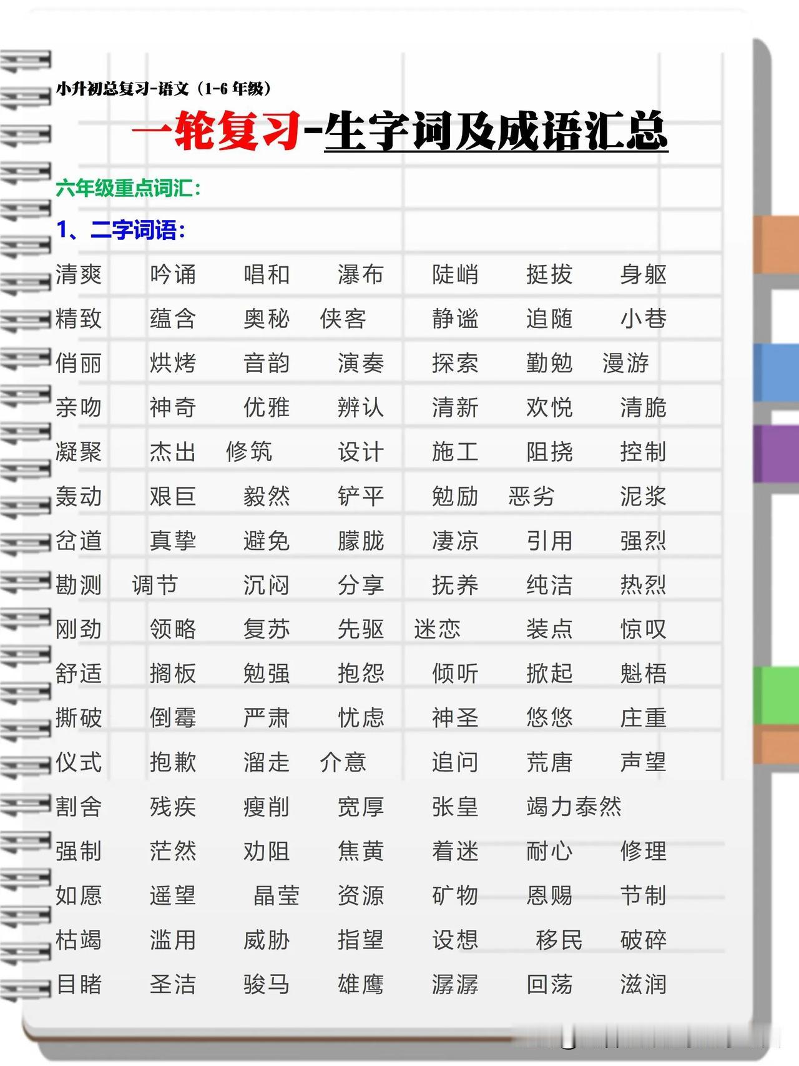
Task: Select the word 移民
Action: pos(559,940)
